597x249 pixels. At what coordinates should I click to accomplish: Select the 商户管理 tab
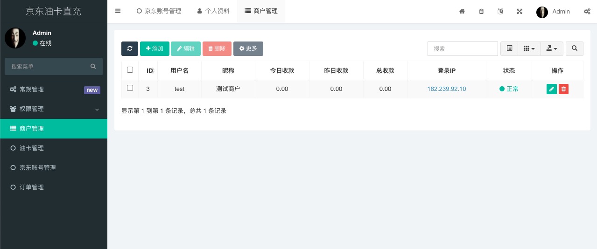point(261,11)
